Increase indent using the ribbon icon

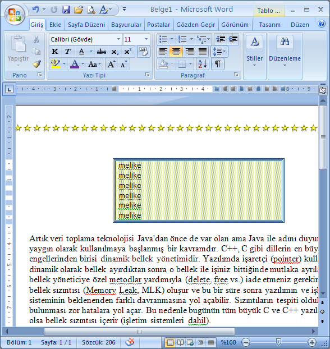click(x=233, y=39)
